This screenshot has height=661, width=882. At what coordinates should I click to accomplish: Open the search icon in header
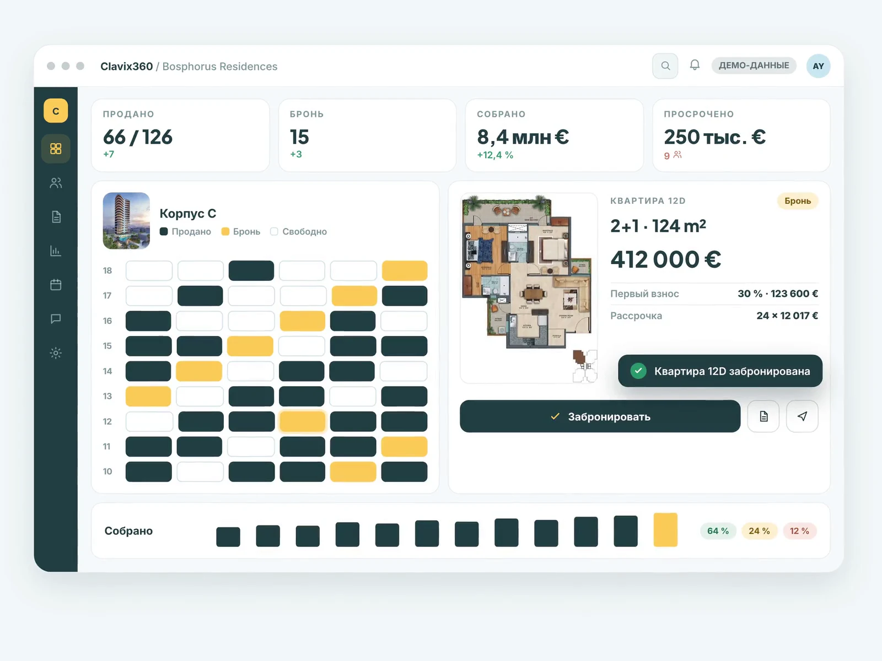point(665,66)
